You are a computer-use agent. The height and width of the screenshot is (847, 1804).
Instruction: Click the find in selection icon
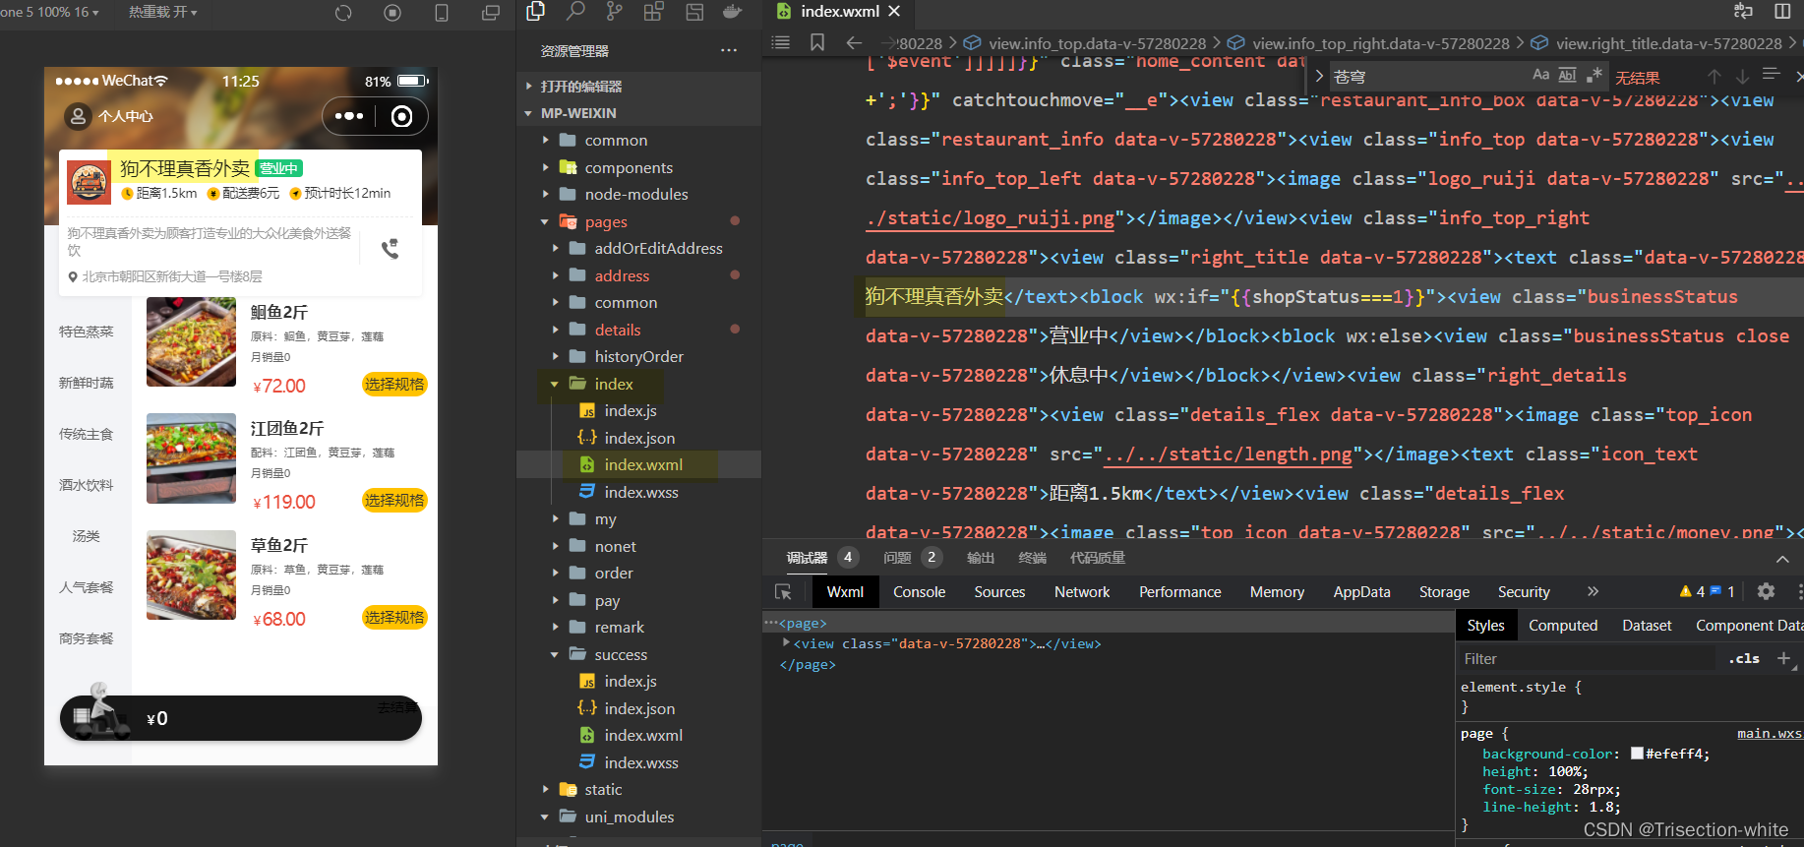coord(1771,75)
